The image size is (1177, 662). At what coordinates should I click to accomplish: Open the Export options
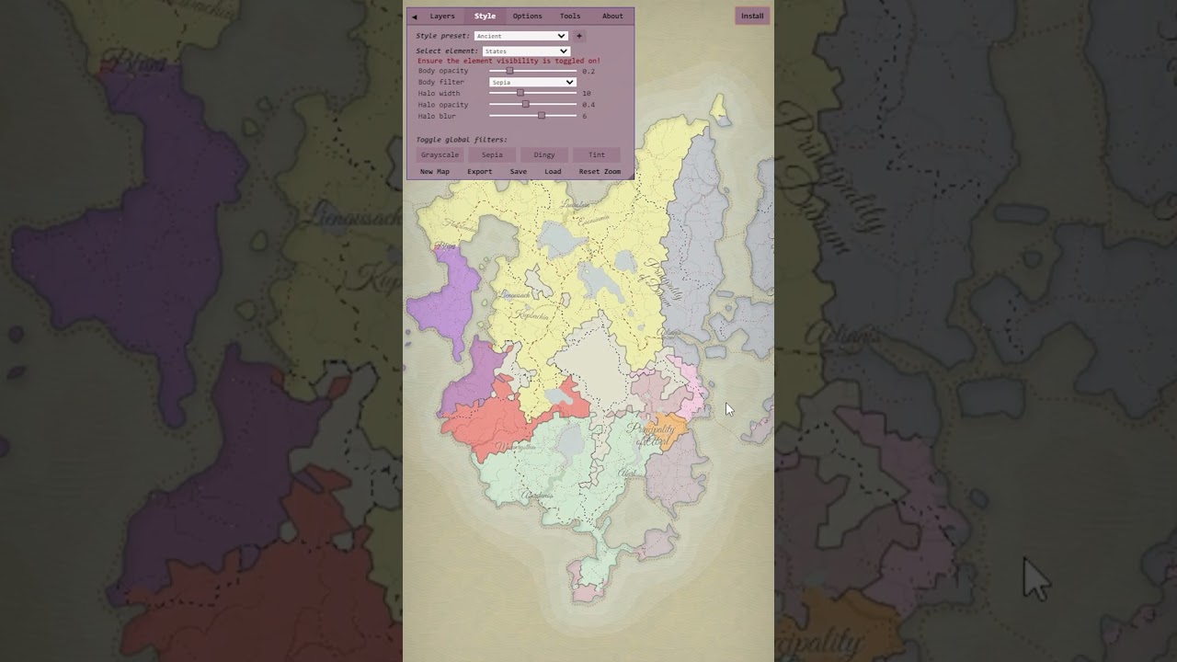click(479, 172)
